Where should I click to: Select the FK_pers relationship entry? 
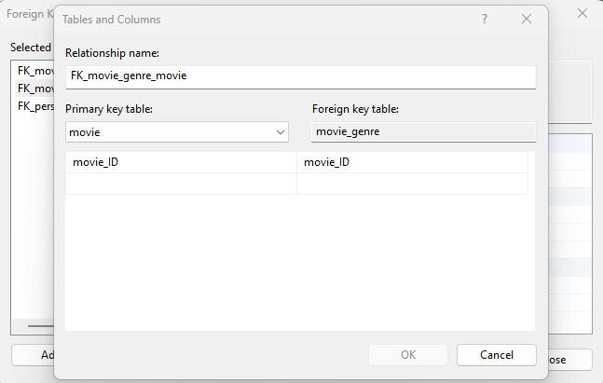click(34, 106)
